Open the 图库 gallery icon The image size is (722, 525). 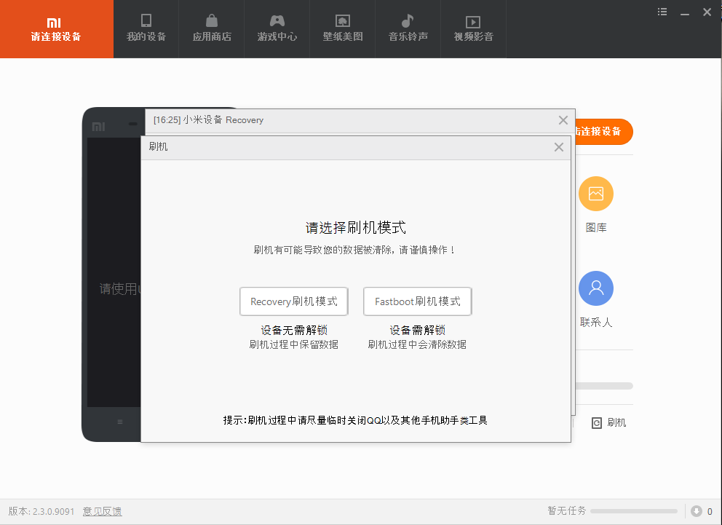[596, 194]
